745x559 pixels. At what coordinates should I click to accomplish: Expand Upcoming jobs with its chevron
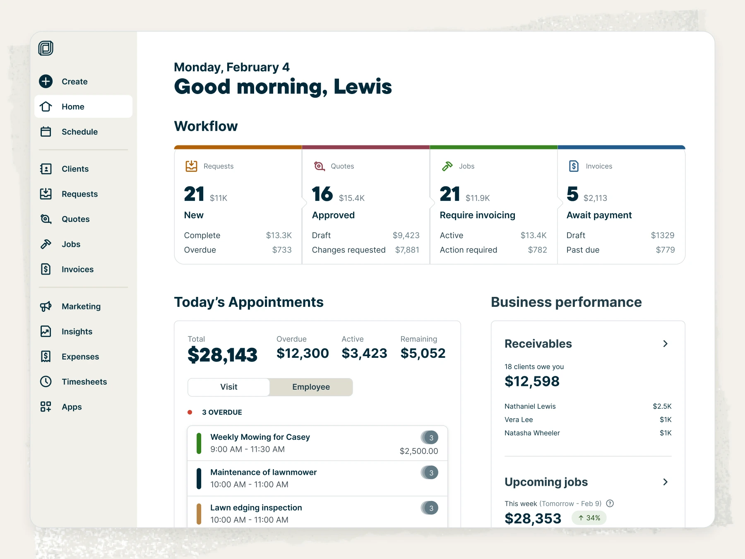(666, 482)
